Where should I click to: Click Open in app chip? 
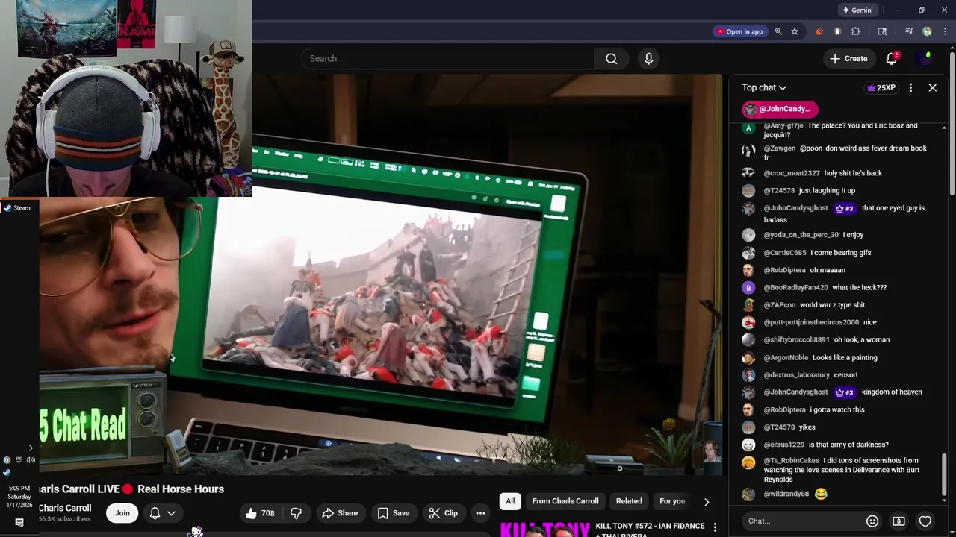pyautogui.click(x=739, y=31)
